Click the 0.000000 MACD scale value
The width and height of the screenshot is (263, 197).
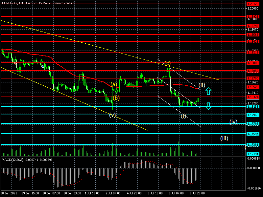[254, 168]
